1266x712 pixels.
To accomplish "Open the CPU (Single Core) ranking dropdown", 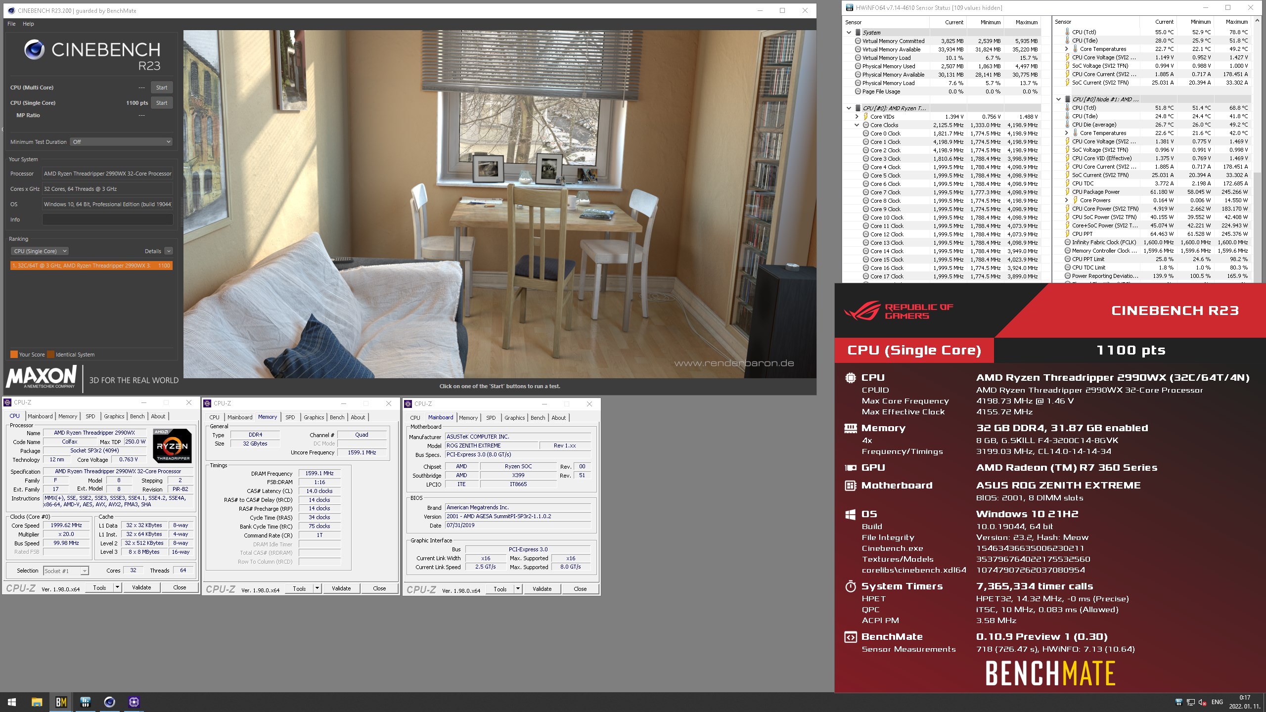I will [39, 251].
